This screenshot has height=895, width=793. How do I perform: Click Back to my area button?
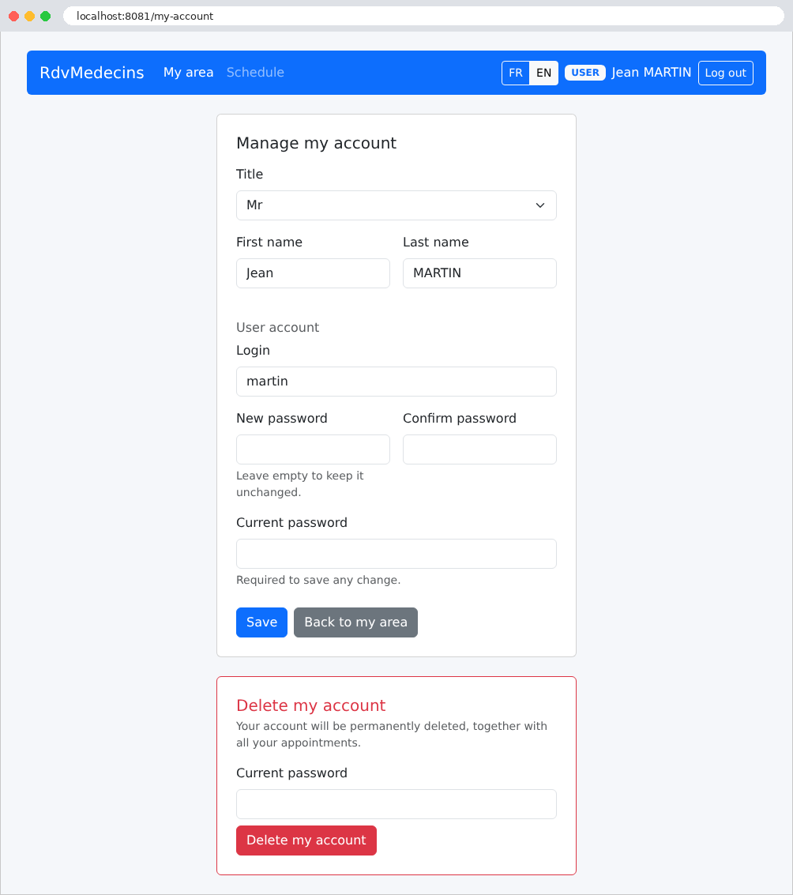click(355, 622)
